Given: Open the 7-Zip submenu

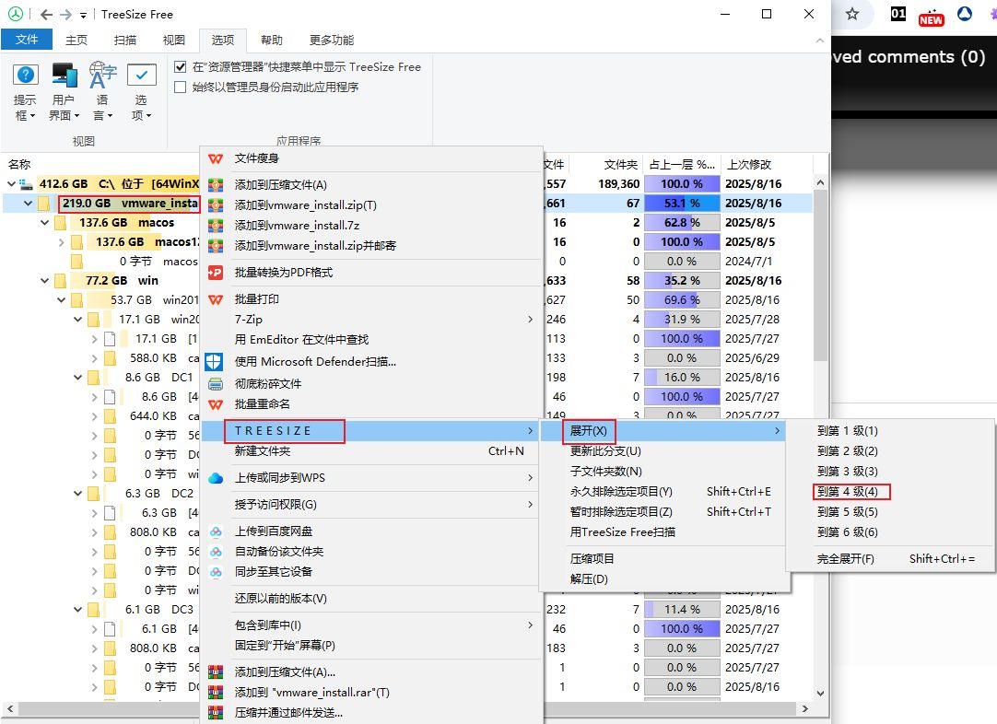Looking at the screenshot, I should [372, 319].
